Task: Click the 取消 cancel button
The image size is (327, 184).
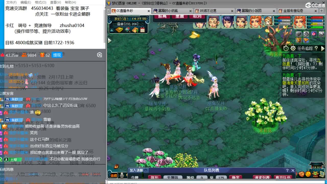Action: [x=197, y=16]
